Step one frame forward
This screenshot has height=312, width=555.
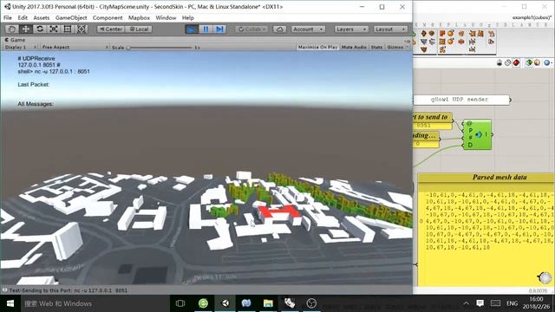[219, 29]
